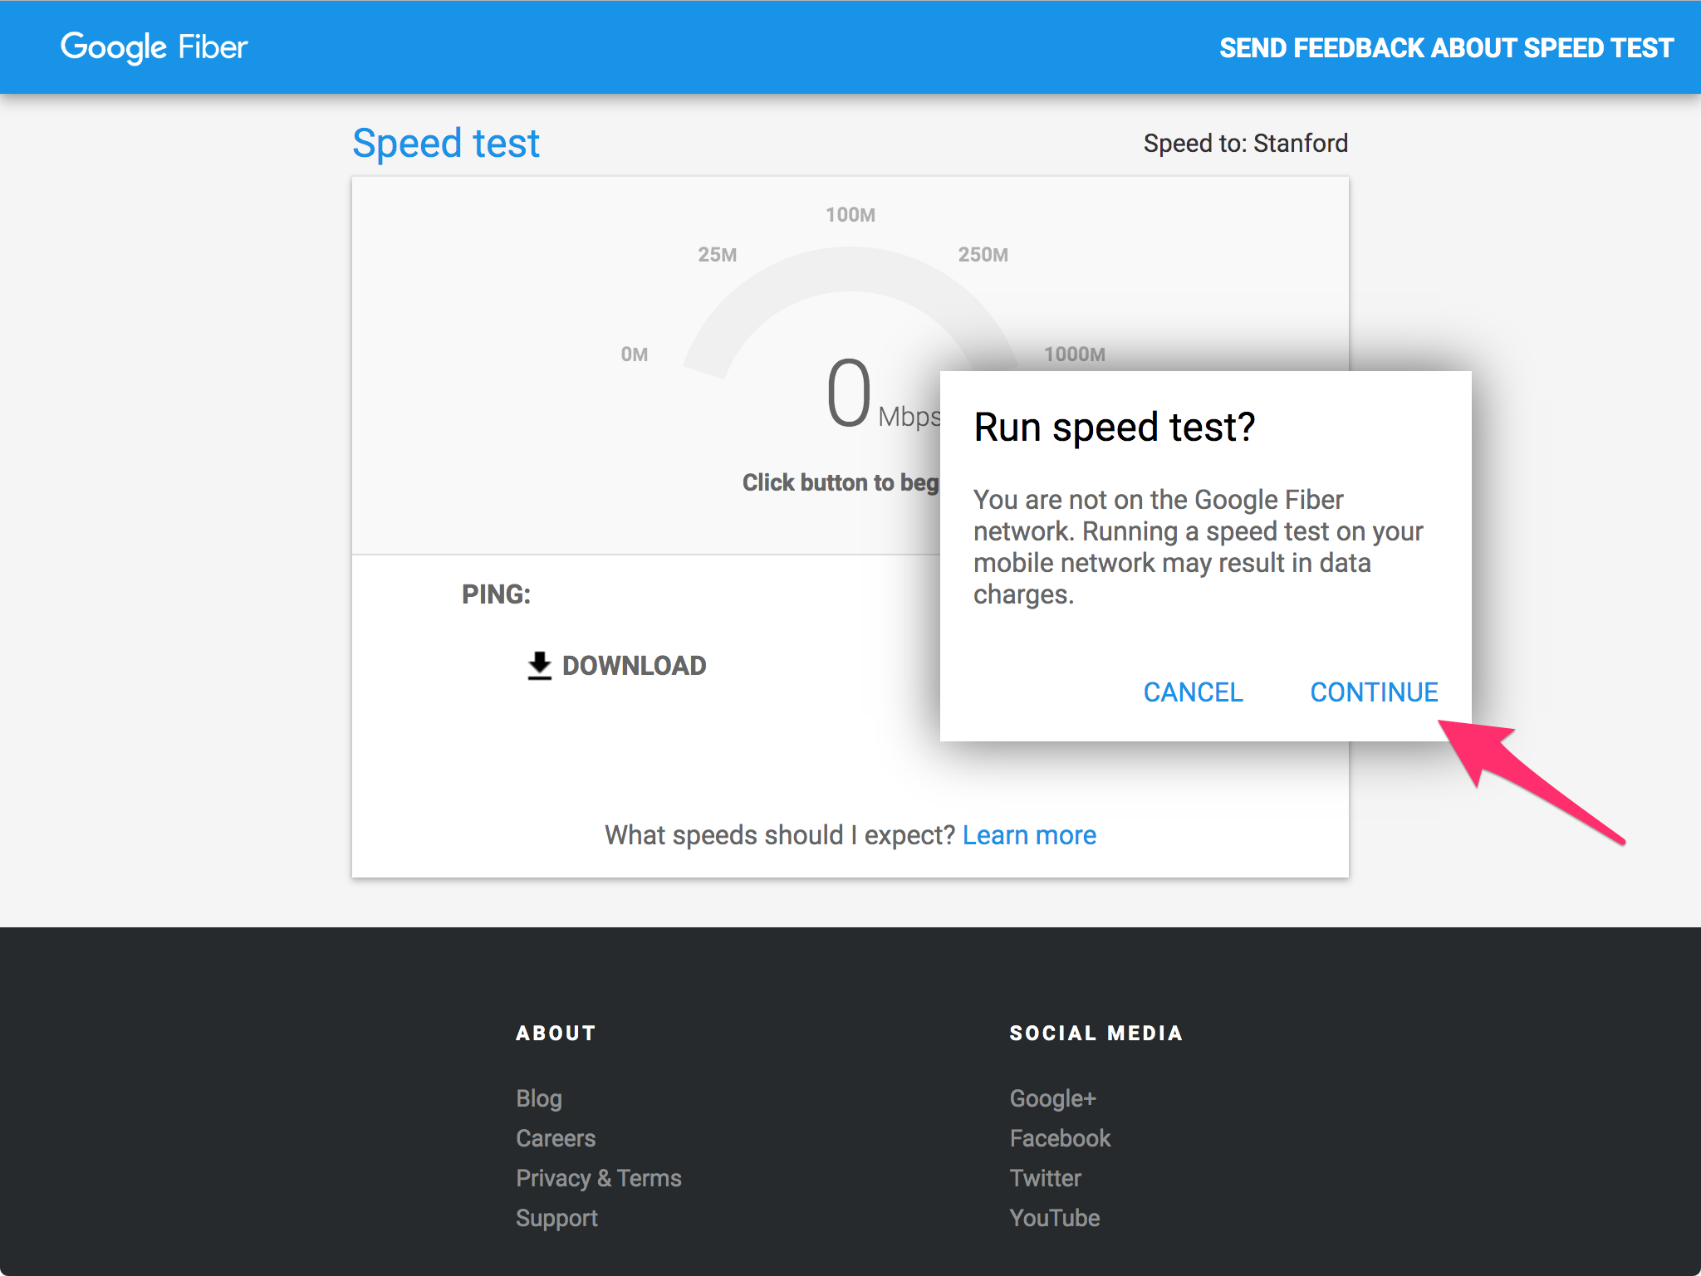This screenshot has height=1276, width=1701.
Task: Open the Careers footer link
Action: pyautogui.click(x=556, y=1138)
